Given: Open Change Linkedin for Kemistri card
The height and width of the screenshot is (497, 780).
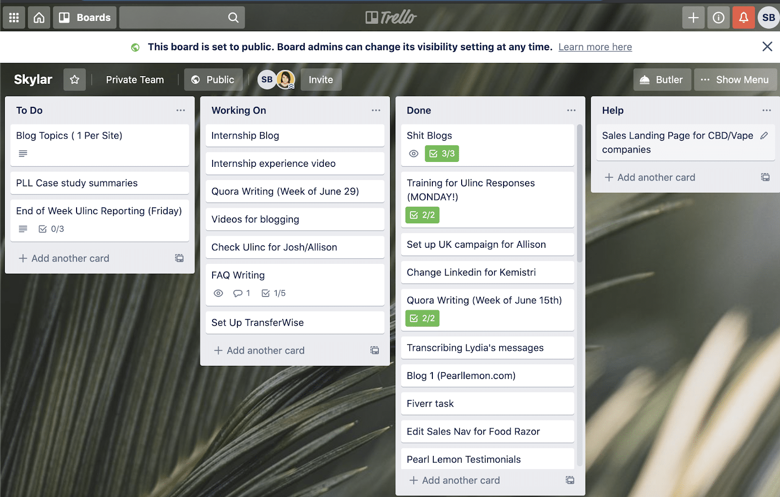Looking at the screenshot, I should tap(487, 272).
